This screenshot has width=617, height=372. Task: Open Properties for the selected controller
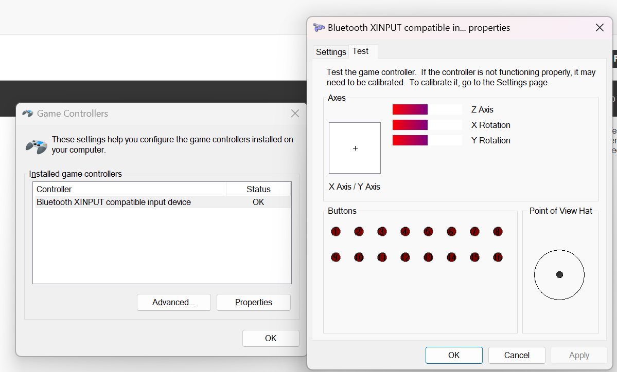[x=253, y=303]
